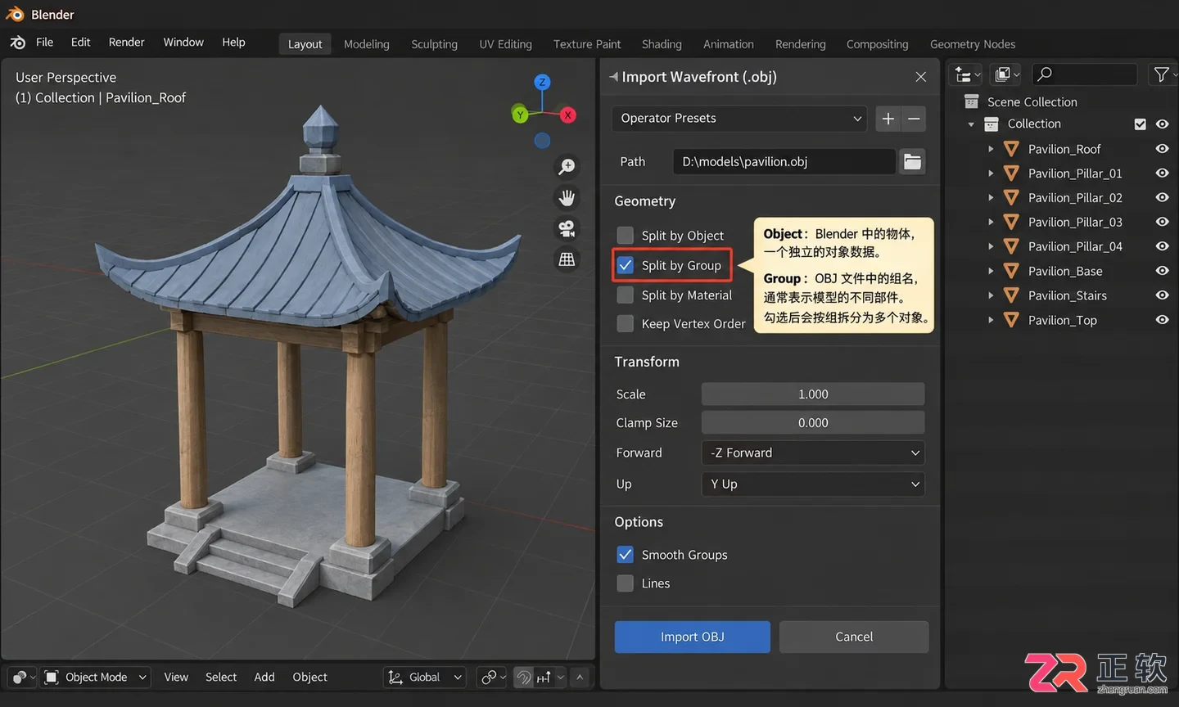Add a new operator preset with plus

(888, 119)
